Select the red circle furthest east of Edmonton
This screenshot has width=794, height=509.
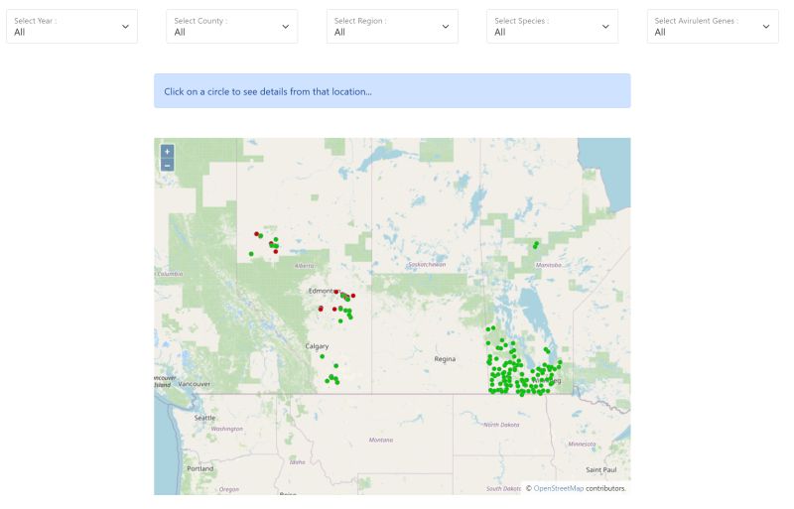coord(353,296)
